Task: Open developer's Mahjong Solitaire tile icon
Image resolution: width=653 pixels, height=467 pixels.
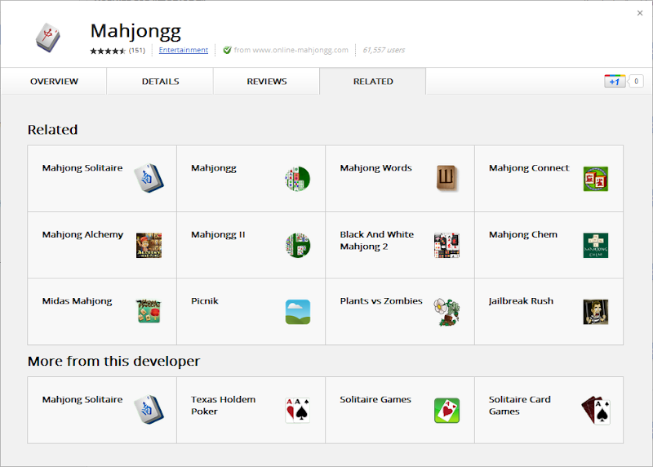Action: pyautogui.click(x=149, y=410)
